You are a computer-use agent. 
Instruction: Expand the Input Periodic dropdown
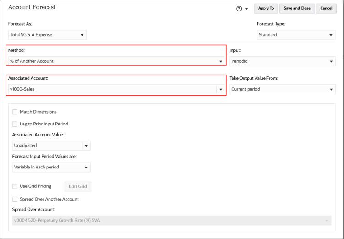click(x=331, y=61)
